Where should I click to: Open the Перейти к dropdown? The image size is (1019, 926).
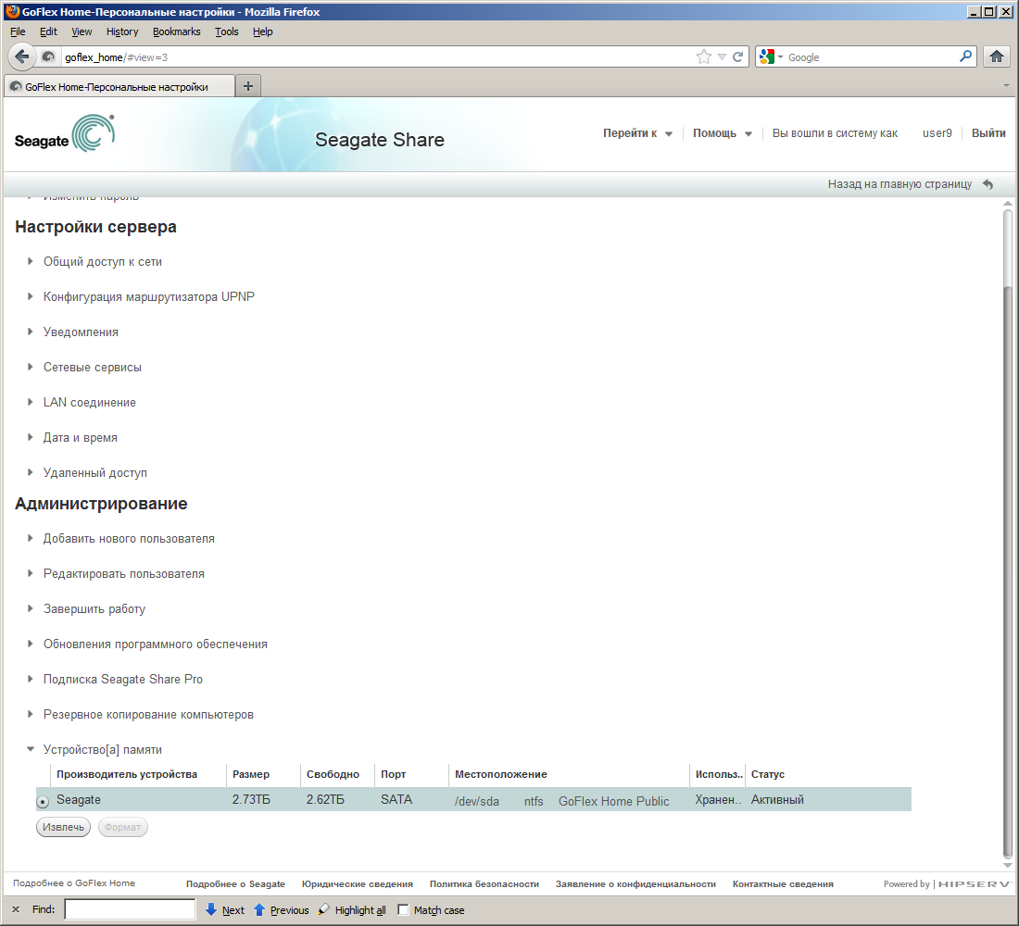coord(637,133)
